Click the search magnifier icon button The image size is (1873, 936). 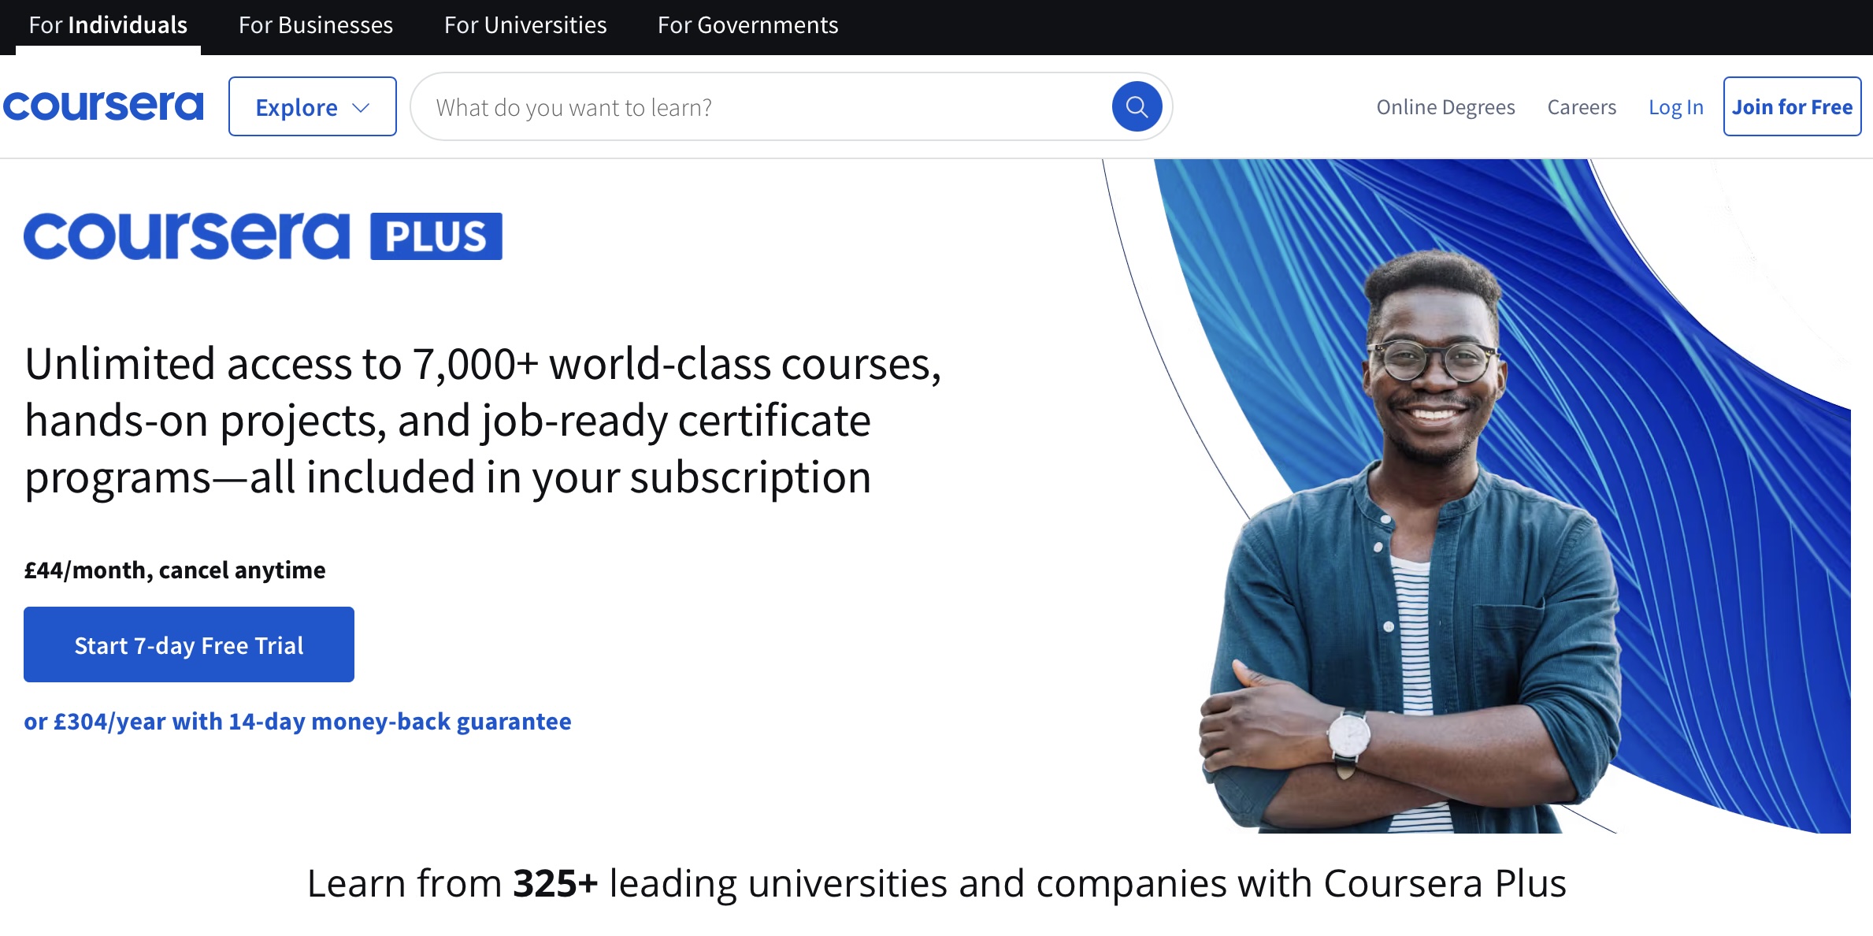coord(1137,106)
